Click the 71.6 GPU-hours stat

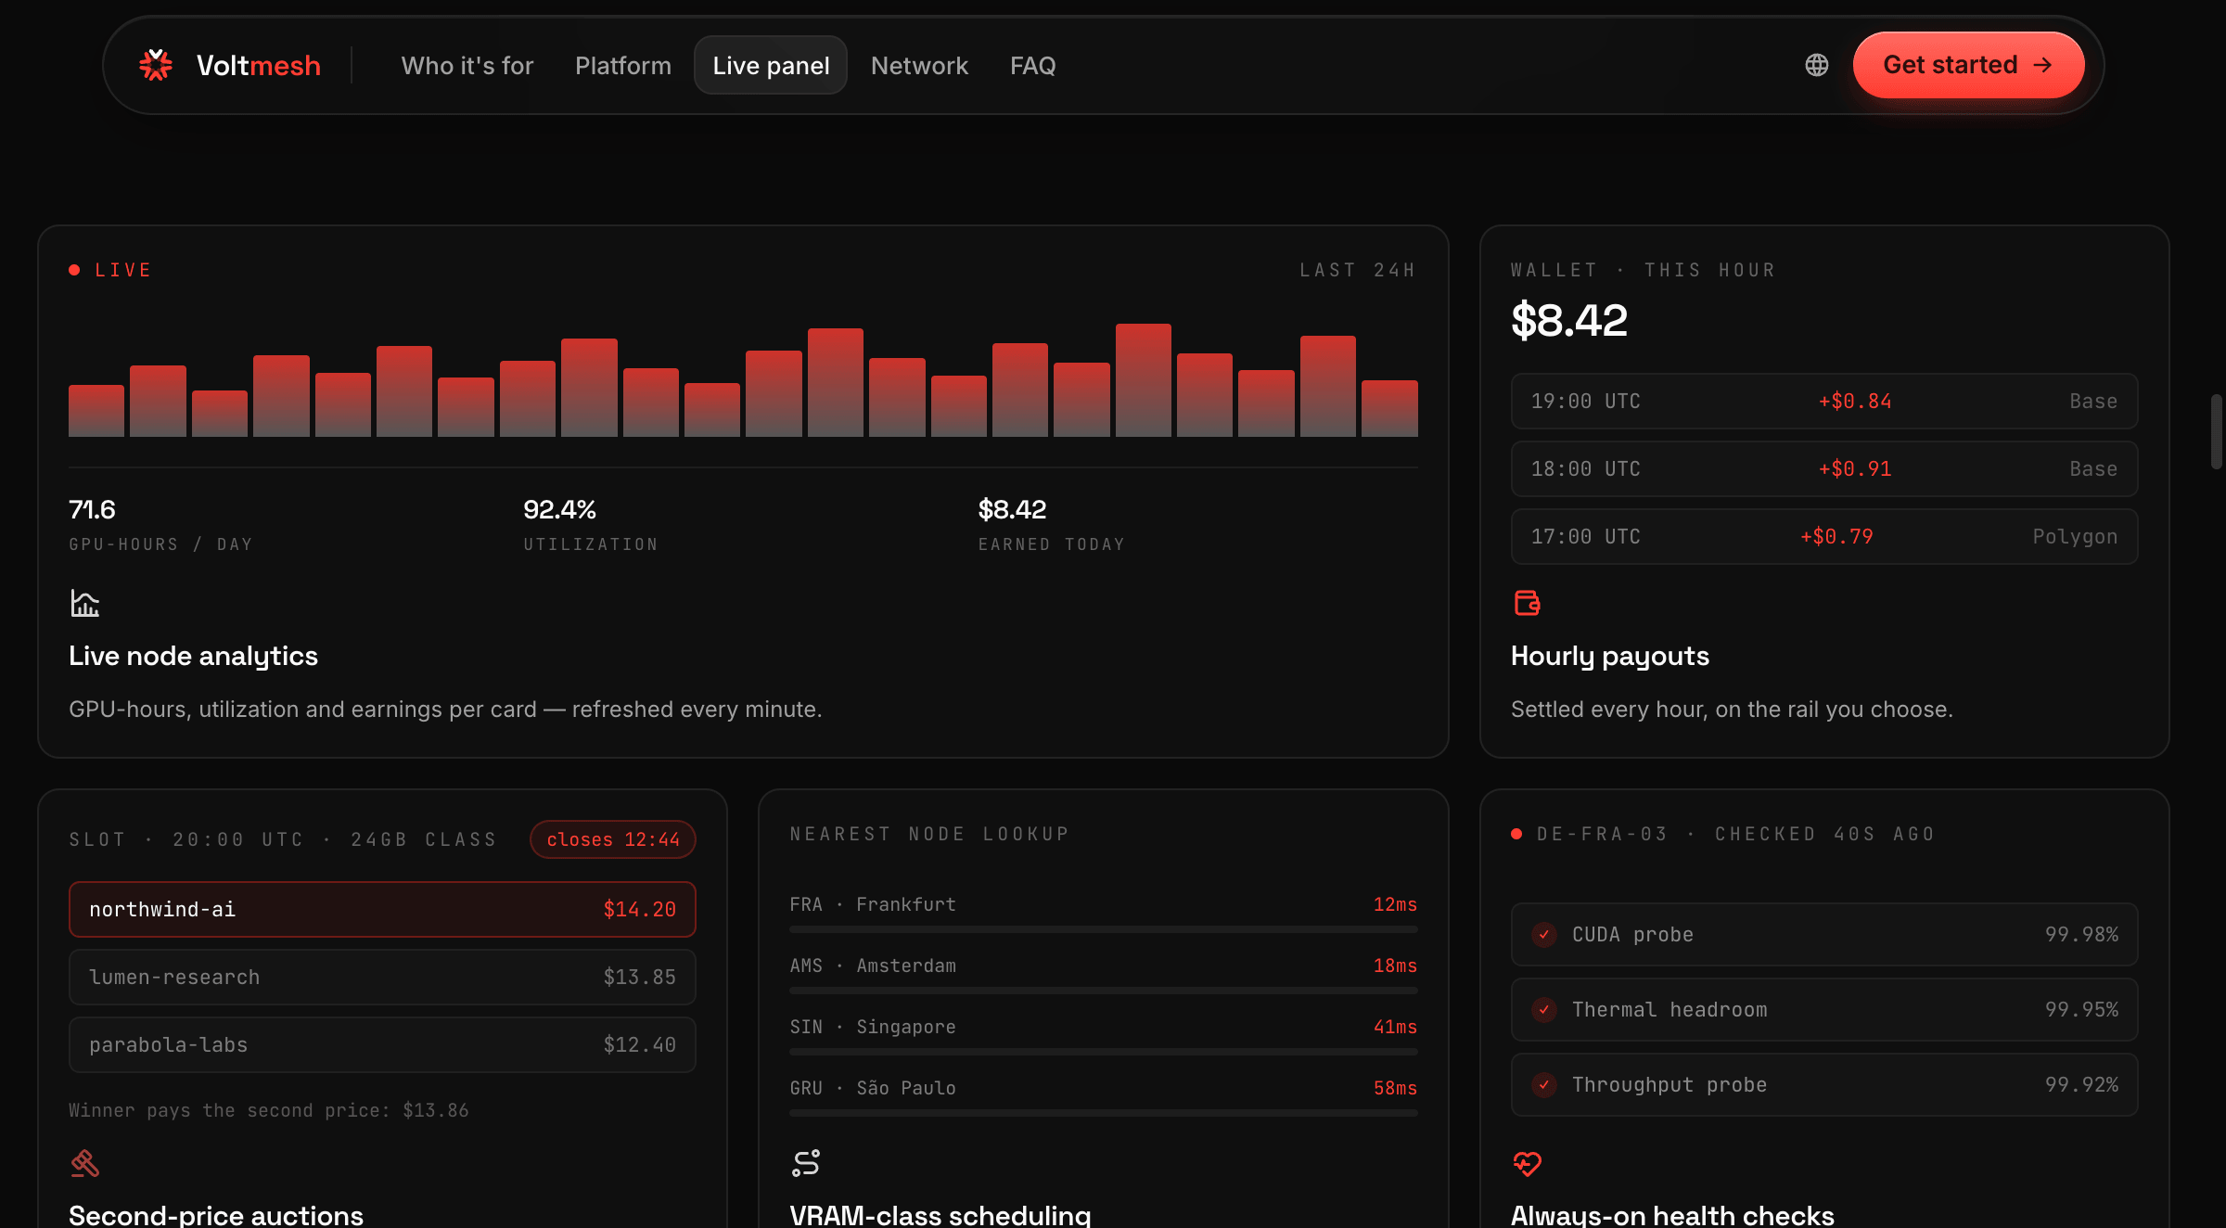click(92, 509)
